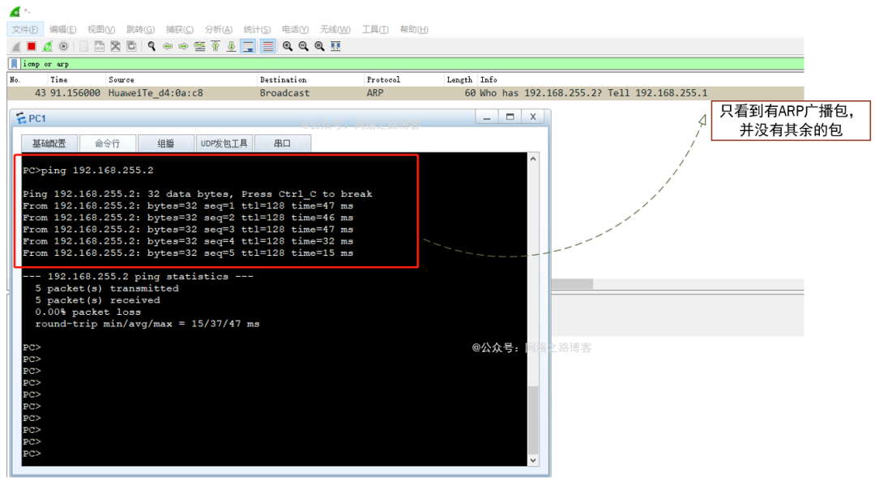Click the start capture shark fin icon

tap(16, 46)
